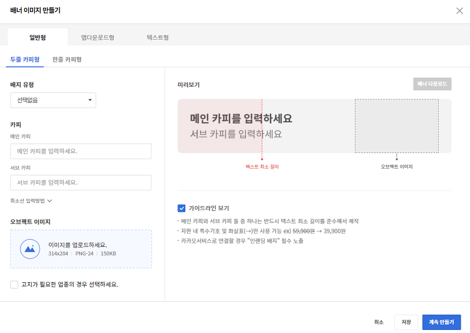Click the 오브젝트 이미지 guide marker label
Screen dimensions: 470x333
tap(396, 166)
